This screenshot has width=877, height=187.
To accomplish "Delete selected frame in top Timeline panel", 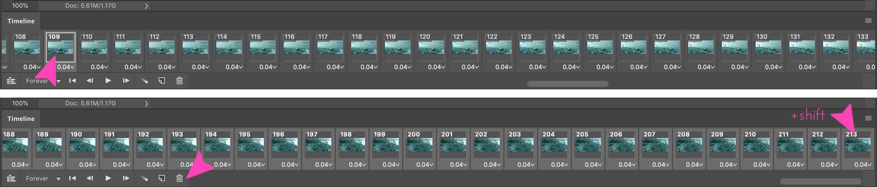I will click(x=180, y=80).
